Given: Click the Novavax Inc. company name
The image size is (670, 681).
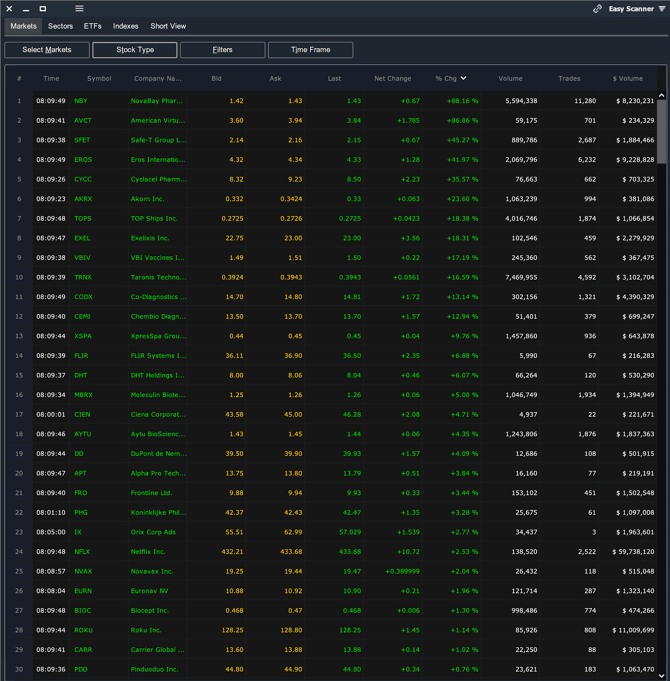Looking at the screenshot, I should 152,571.
